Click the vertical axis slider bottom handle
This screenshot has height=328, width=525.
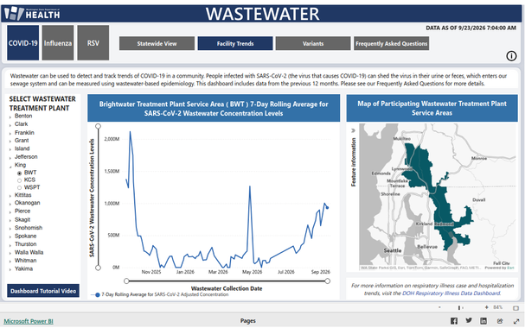[98, 268]
